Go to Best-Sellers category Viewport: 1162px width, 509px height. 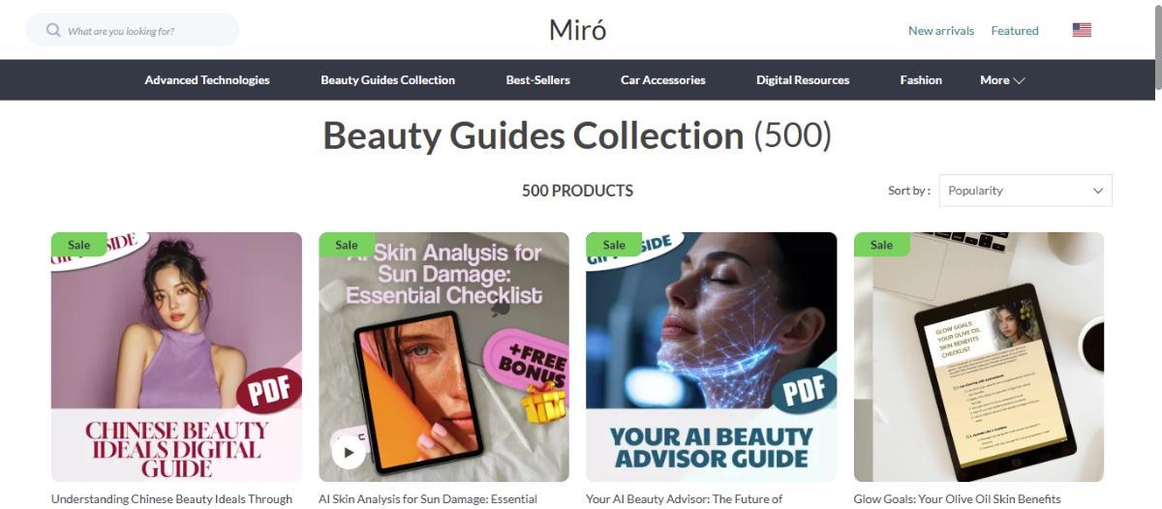click(537, 80)
